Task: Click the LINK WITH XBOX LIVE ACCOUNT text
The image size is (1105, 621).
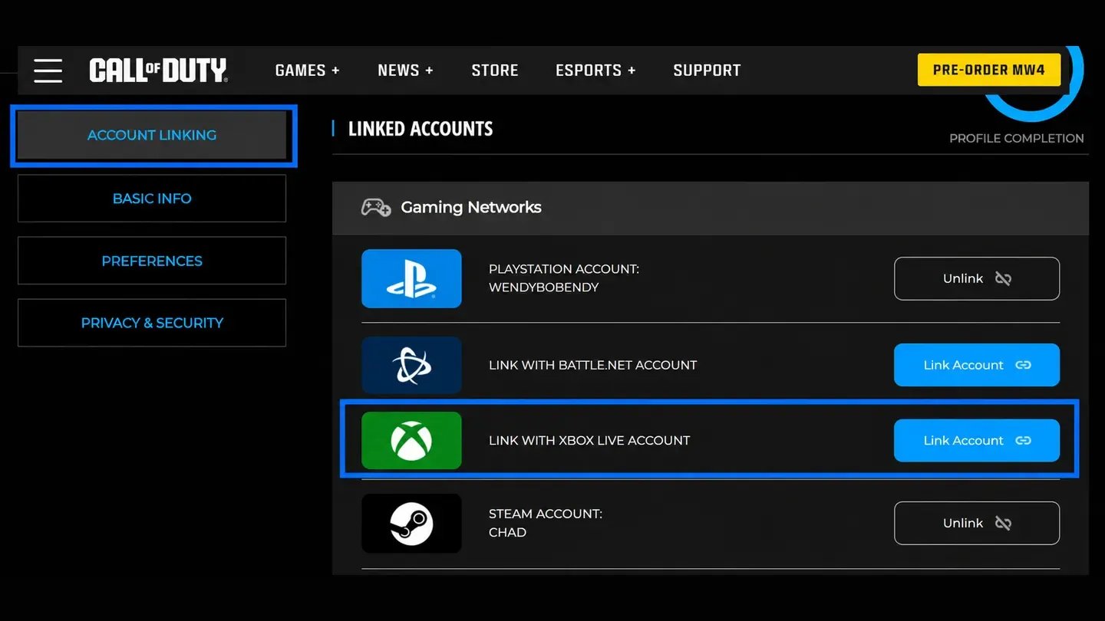Action: (x=589, y=440)
